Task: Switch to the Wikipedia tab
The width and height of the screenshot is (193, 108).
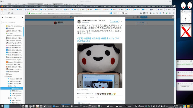Action: point(160,9)
